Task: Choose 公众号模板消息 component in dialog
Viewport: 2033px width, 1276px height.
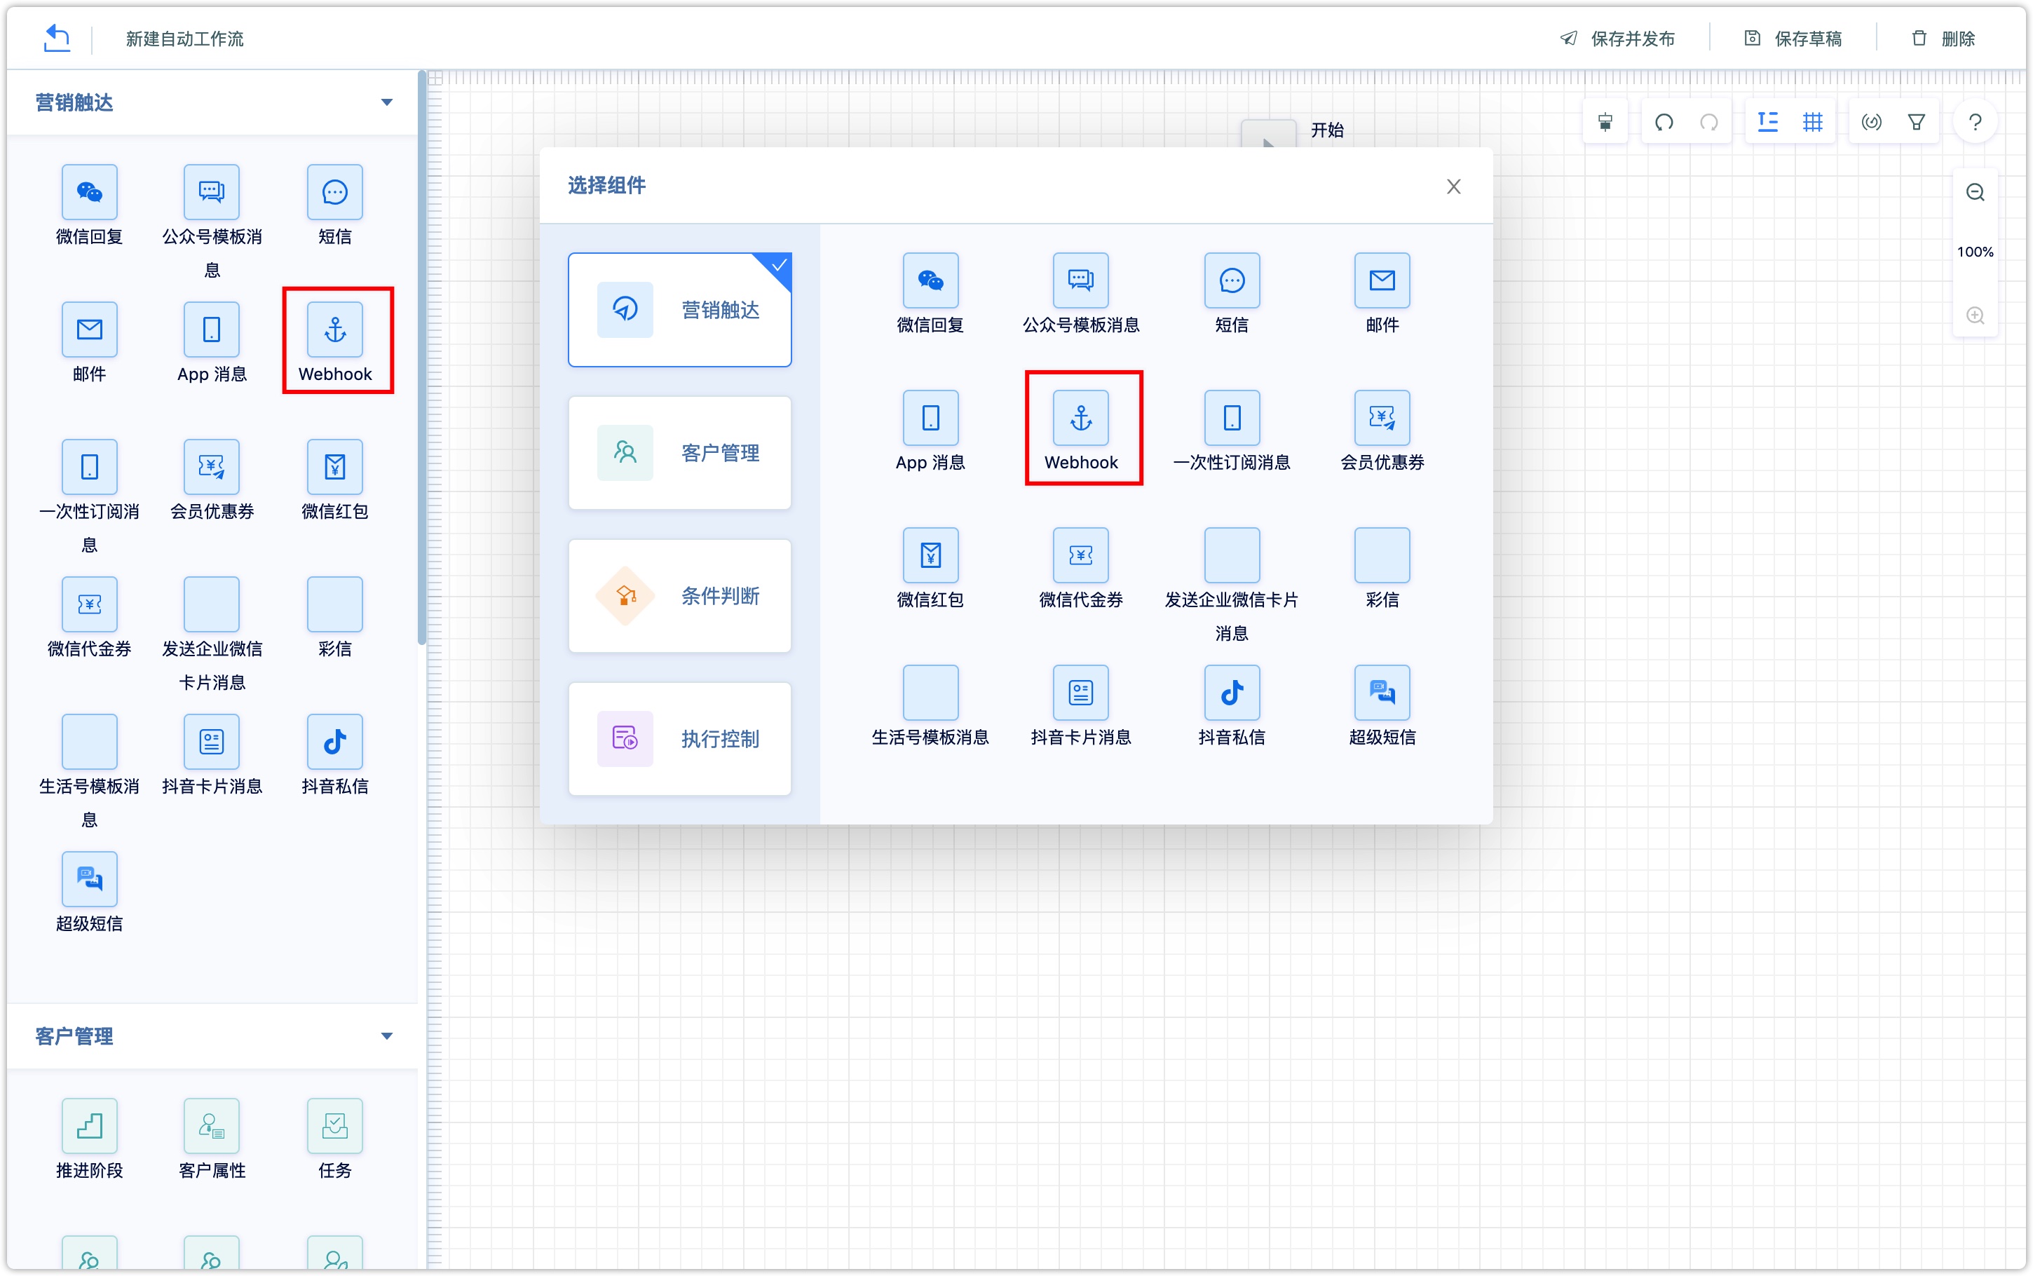Action: point(1080,280)
